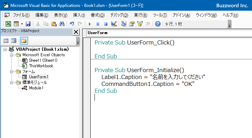This screenshot has height=138, width=252.
Task: Click the Cut scissors icon
Action: (38, 24)
